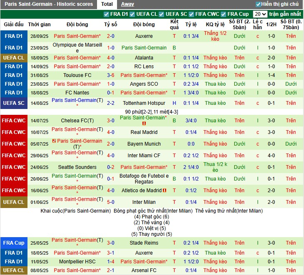The image size is (304, 275).
Task: Open the Stade Reims team link
Action: point(144,243)
